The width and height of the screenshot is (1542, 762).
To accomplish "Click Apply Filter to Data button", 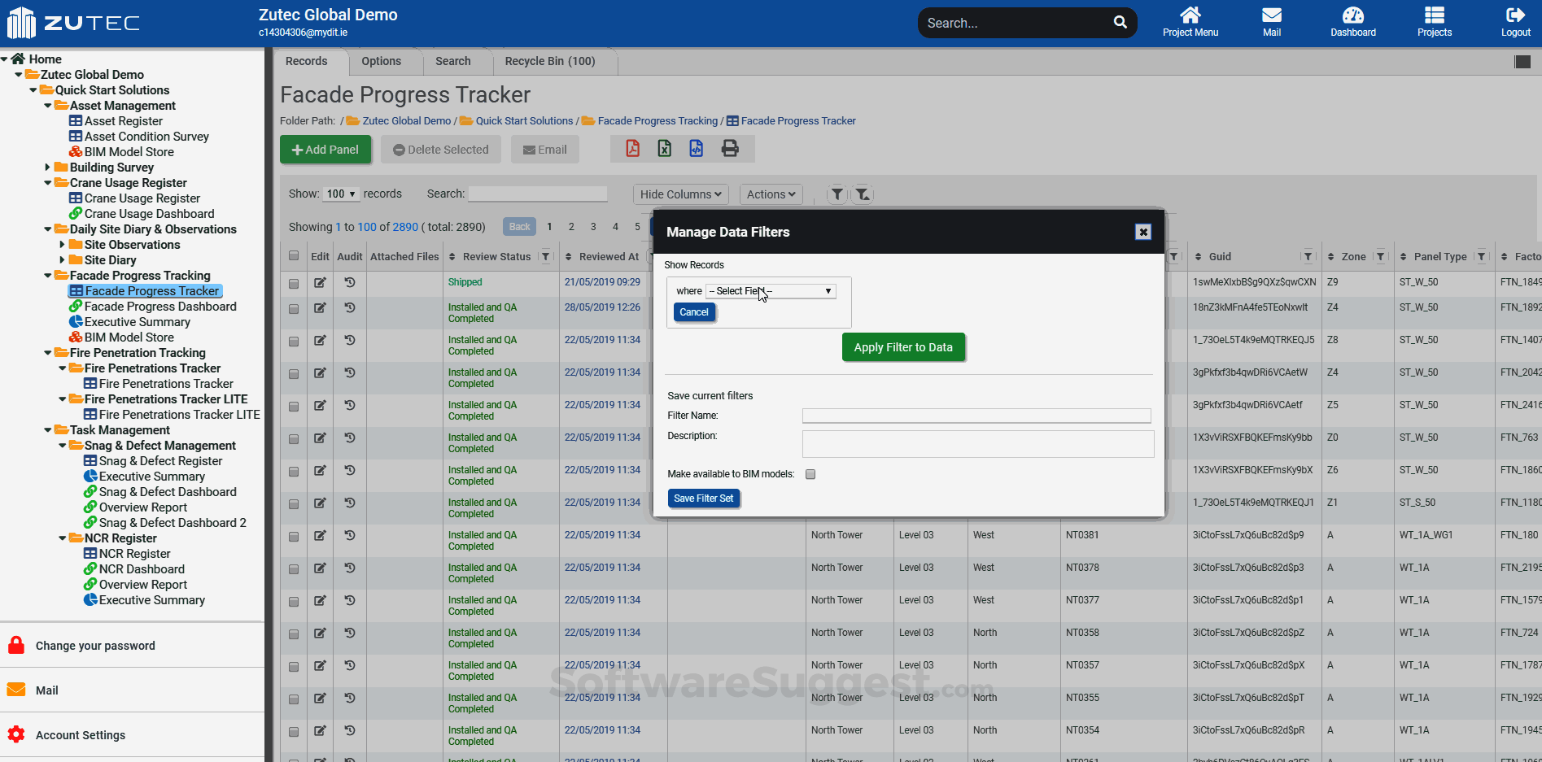I will [902, 347].
